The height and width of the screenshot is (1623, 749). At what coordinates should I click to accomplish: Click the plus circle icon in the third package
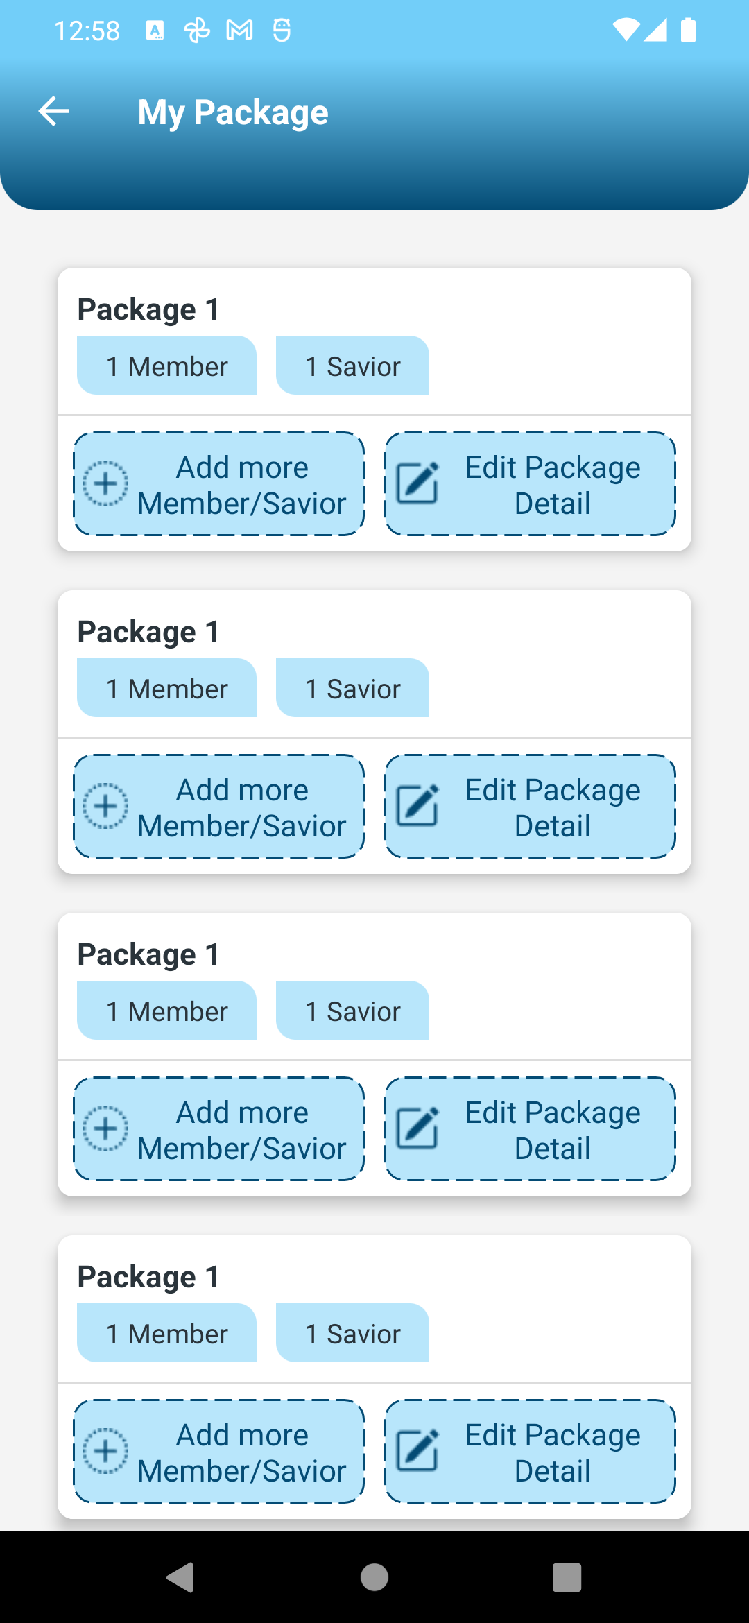point(105,1128)
